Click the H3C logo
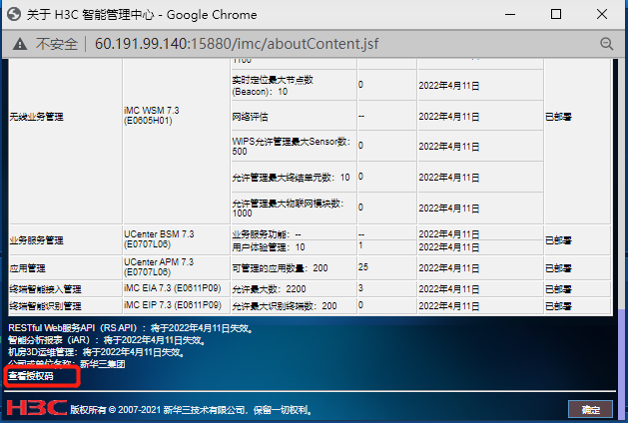This screenshot has width=628, height=423. pyautogui.click(x=37, y=407)
